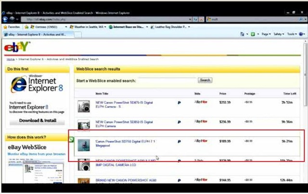Image resolution: width=308 pixels, height=194 pixels.
Task: Click Buy It Now badge in SD870 IS row
Action: 201,102
